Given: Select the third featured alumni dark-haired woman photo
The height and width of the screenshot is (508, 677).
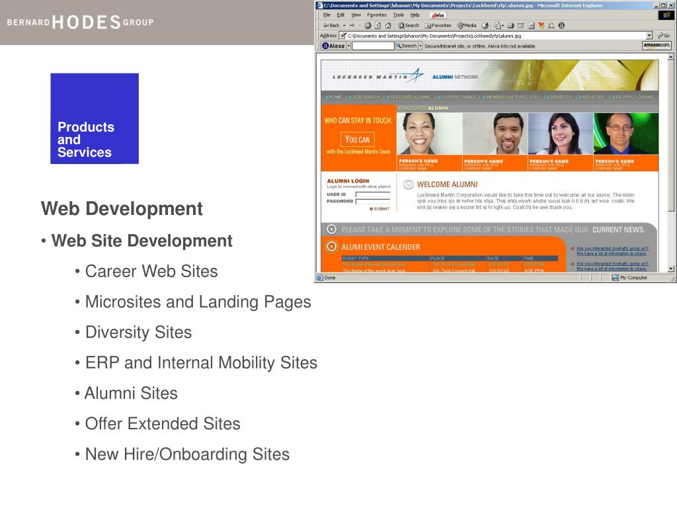Looking at the screenshot, I should coord(561,134).
